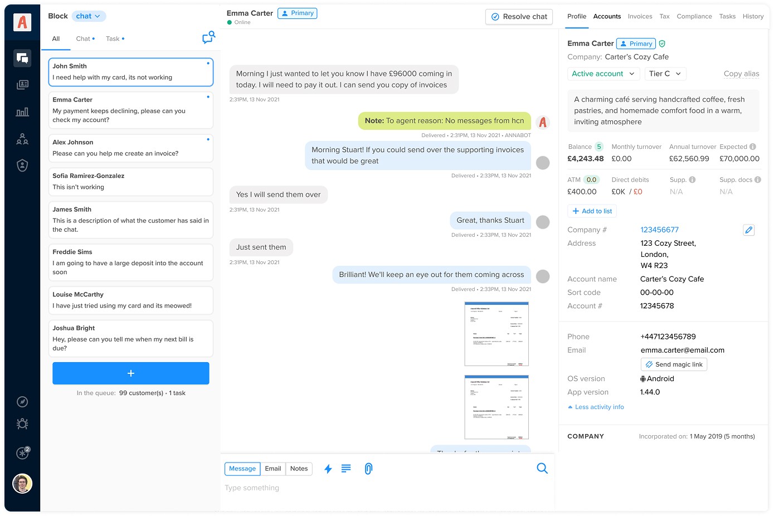The width and height of the screenshot is (774, 516).
Task: Switch to the Task filter tab
Action: tap(115, 38)
